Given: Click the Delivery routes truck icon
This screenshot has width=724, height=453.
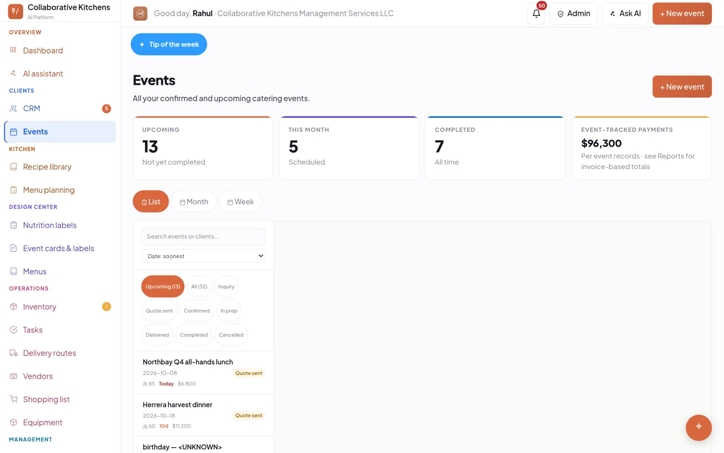Looking at the screenshot, I should [13, 353].
